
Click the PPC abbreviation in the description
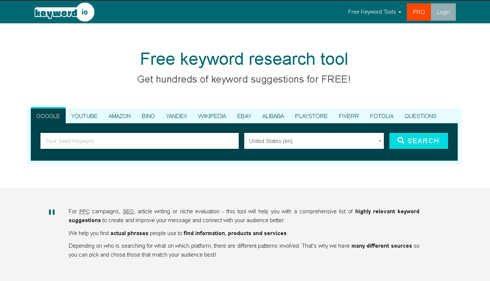(x=85, y=211)
